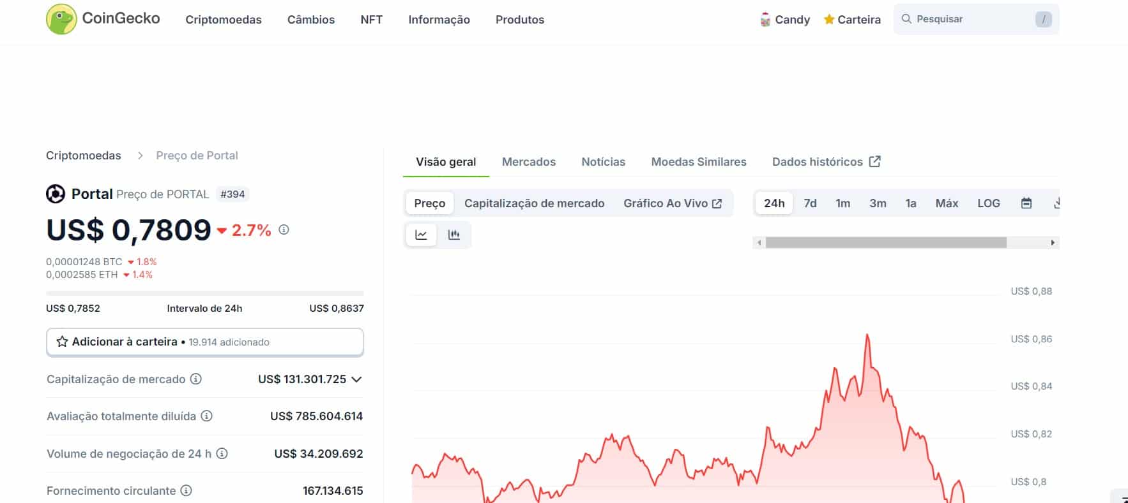
Task: Click the Portal coin logo
Action: (x=56, y=194)
